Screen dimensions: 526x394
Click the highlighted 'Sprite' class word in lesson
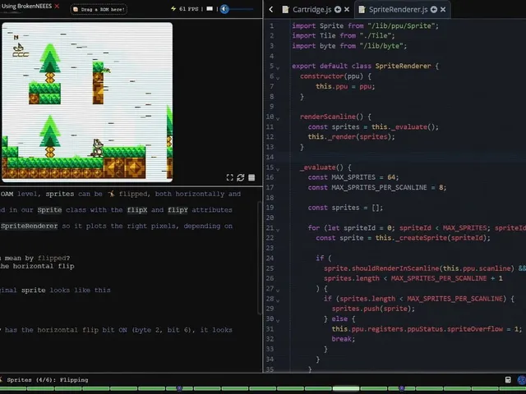(49, 210)
